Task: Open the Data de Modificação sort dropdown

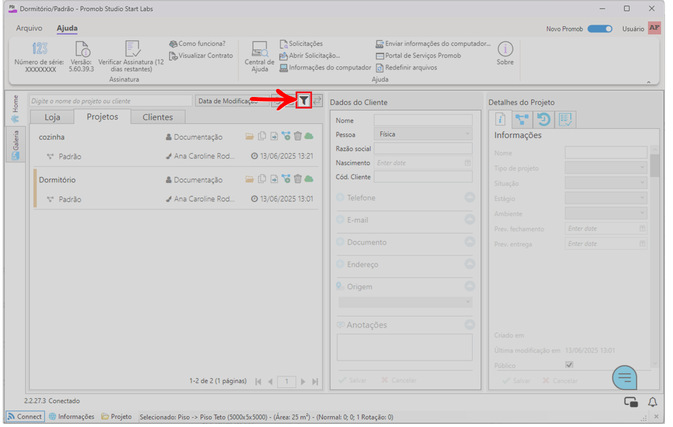Action: click(232, 101)
